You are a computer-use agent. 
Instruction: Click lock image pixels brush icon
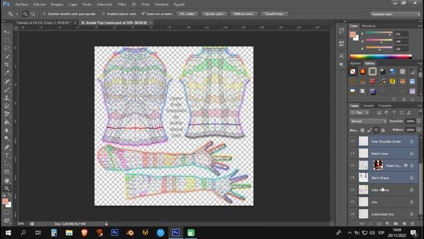(x=370, y=130)
